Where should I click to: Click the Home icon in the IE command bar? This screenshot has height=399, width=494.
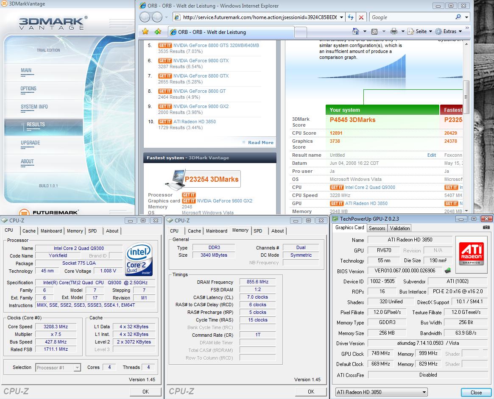356,31
